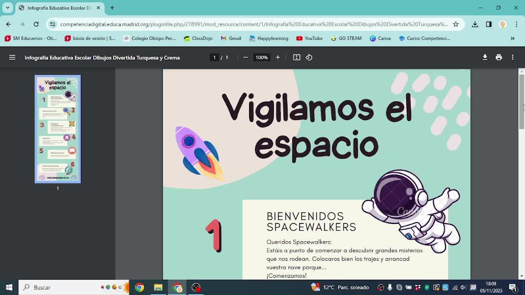Select the Infografía Educativa Escolar tab

click(60, 8)
